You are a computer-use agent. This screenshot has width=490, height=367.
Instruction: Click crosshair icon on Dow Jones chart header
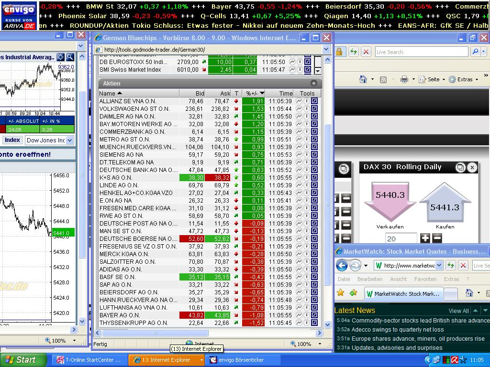tap(60, 57)
